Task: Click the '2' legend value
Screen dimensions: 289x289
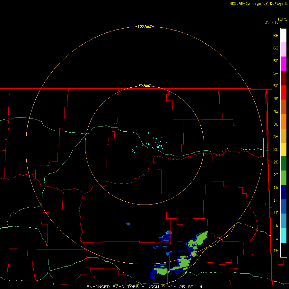Action: click(277, 238)
